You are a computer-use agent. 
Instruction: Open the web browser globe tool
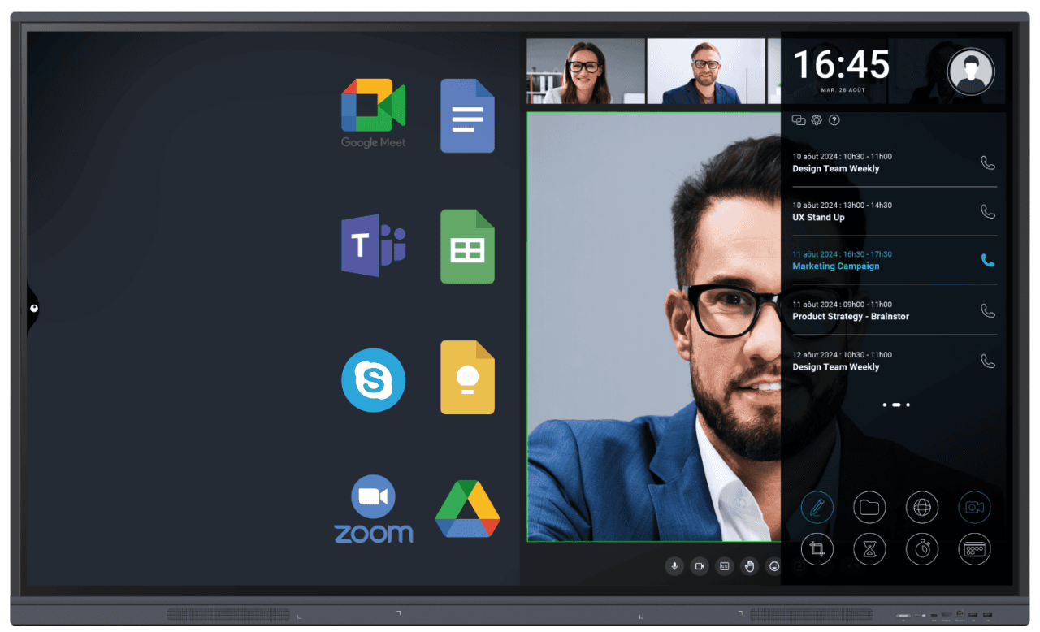[922, 507]
